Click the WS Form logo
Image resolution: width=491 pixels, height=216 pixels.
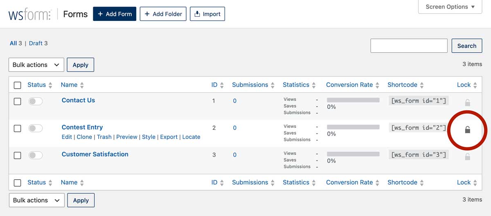coord(30,15)
